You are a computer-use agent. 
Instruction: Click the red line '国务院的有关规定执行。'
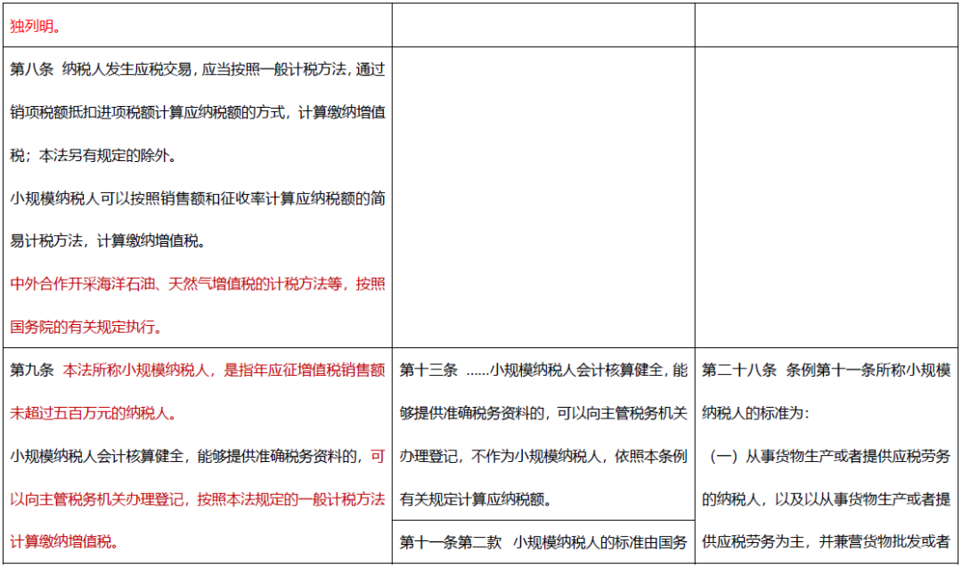[x=86, y=327]
